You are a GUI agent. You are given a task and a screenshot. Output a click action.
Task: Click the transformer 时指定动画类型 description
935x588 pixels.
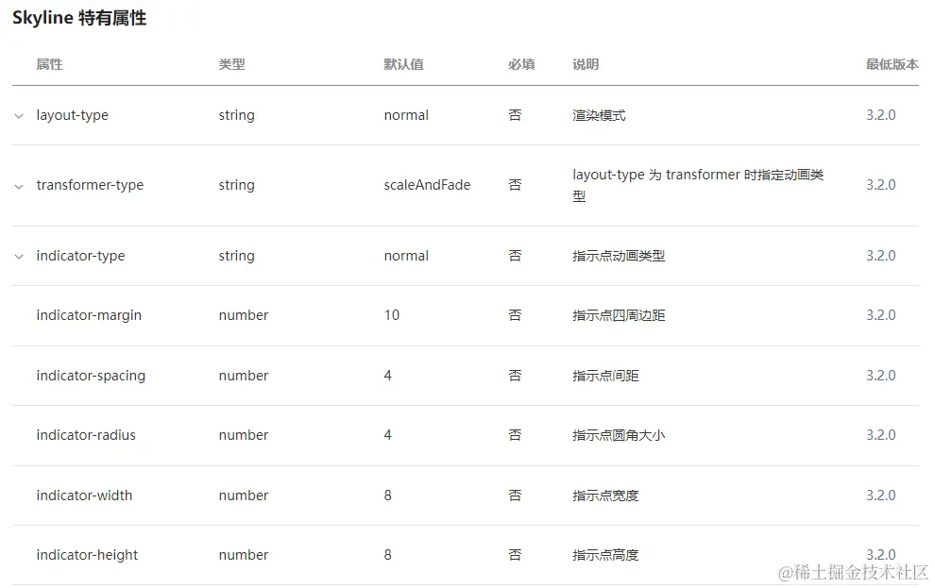[x=698, y=185]
